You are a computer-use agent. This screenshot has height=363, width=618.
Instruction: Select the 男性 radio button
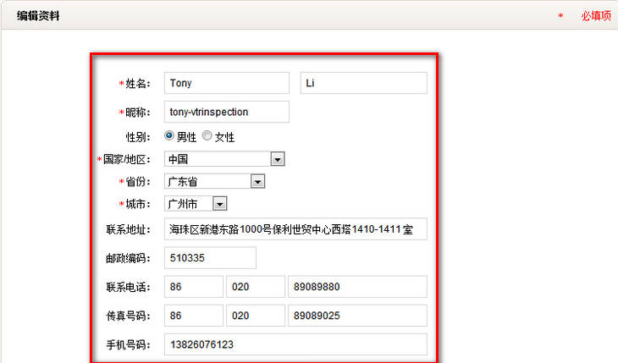(169, 136)
